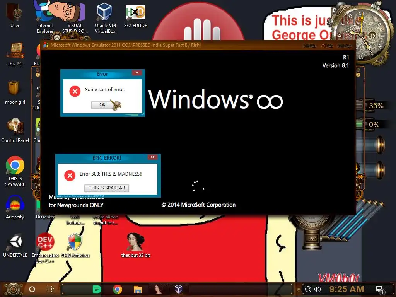The image size is (396, 297).
Task: Open the moon girl folder icon
Action: pyautogui.click(x=15, y=92)
